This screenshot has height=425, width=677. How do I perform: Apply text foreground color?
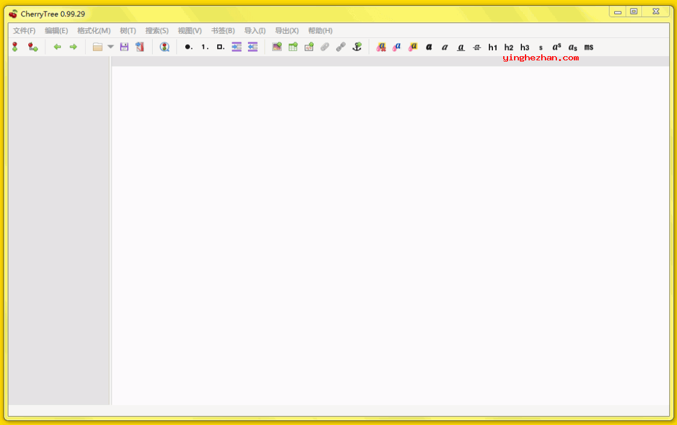(397, 46)
